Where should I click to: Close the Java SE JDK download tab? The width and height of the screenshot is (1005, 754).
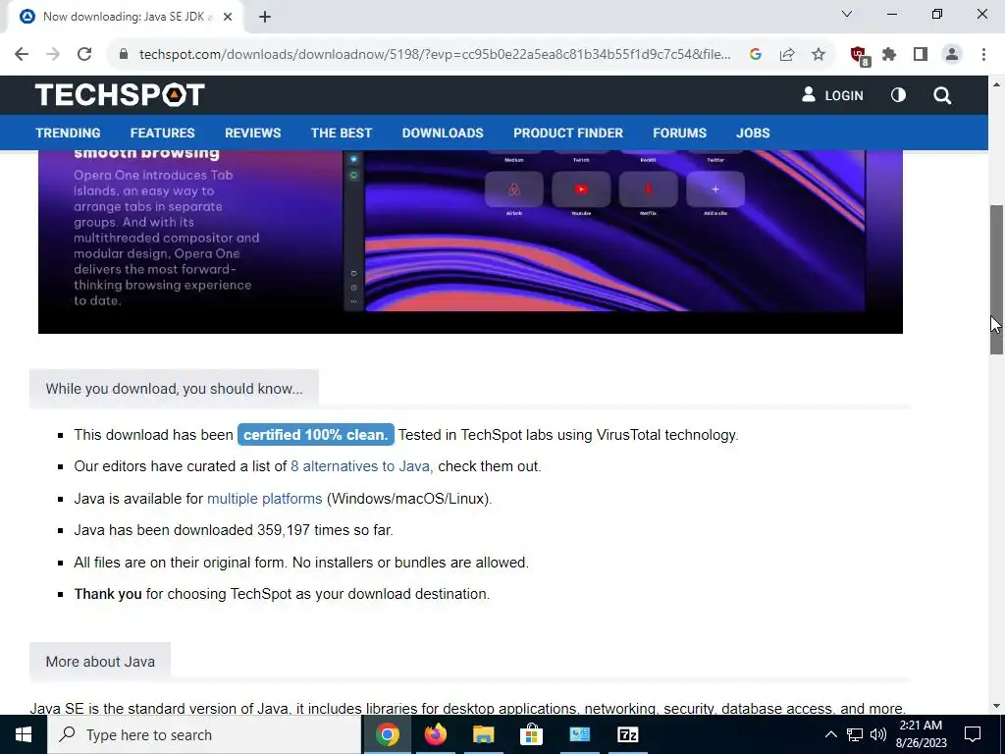click(x=228, y=17)
